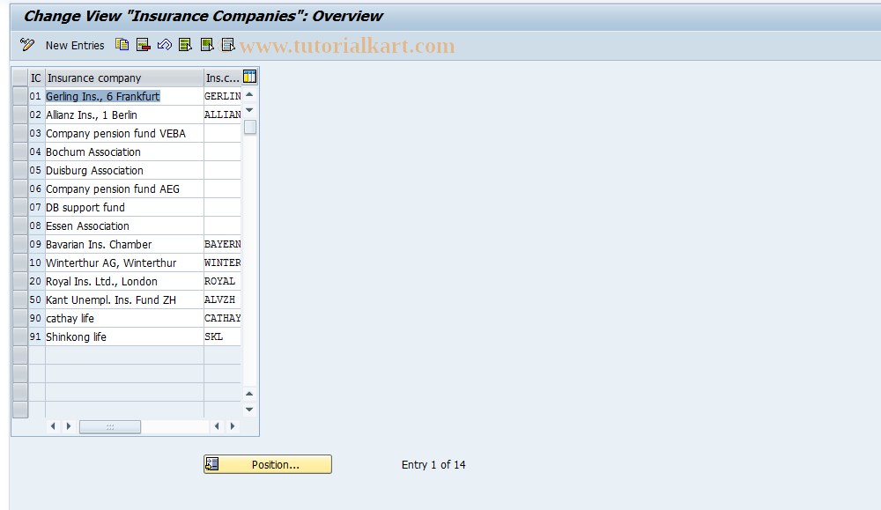The width and height of the screenshot is (881, 510).
Task: Click the Kant Unempl. Ins. Fund ZH field
Action: pyautogui.click(x=124, y=300)
